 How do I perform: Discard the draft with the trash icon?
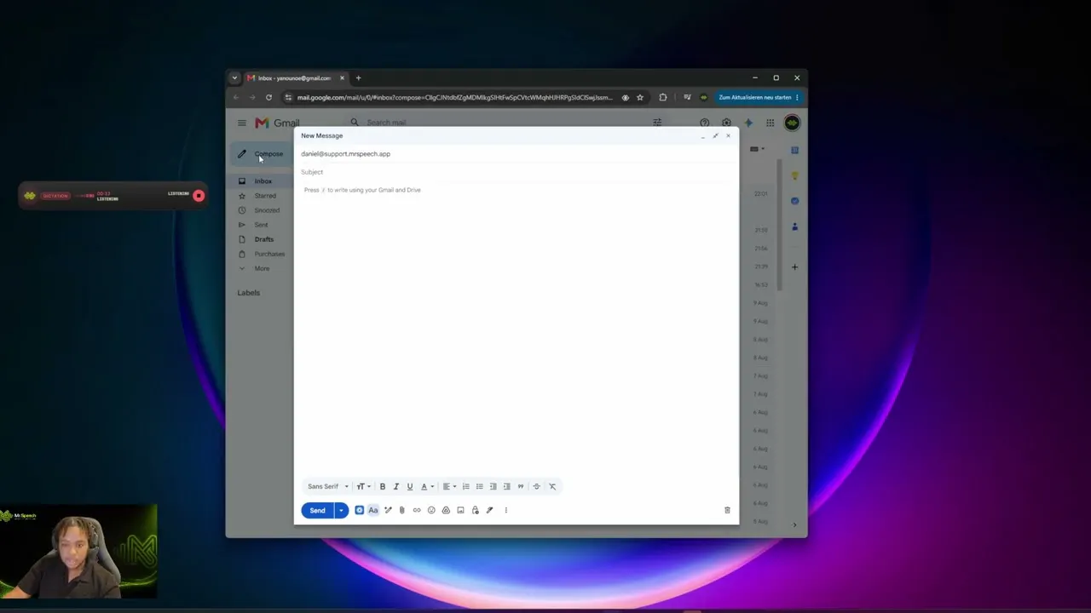point(727,510)
